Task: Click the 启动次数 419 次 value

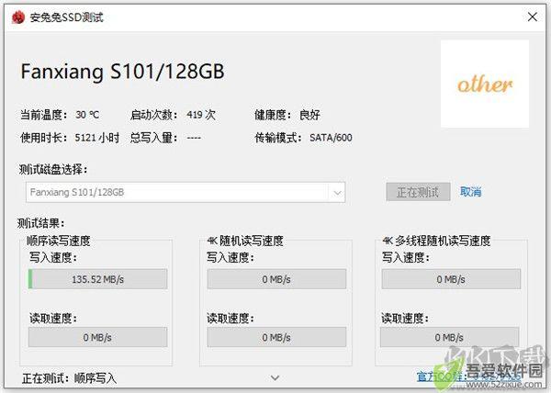Action: pyautogui.click(x=201, y=115)
